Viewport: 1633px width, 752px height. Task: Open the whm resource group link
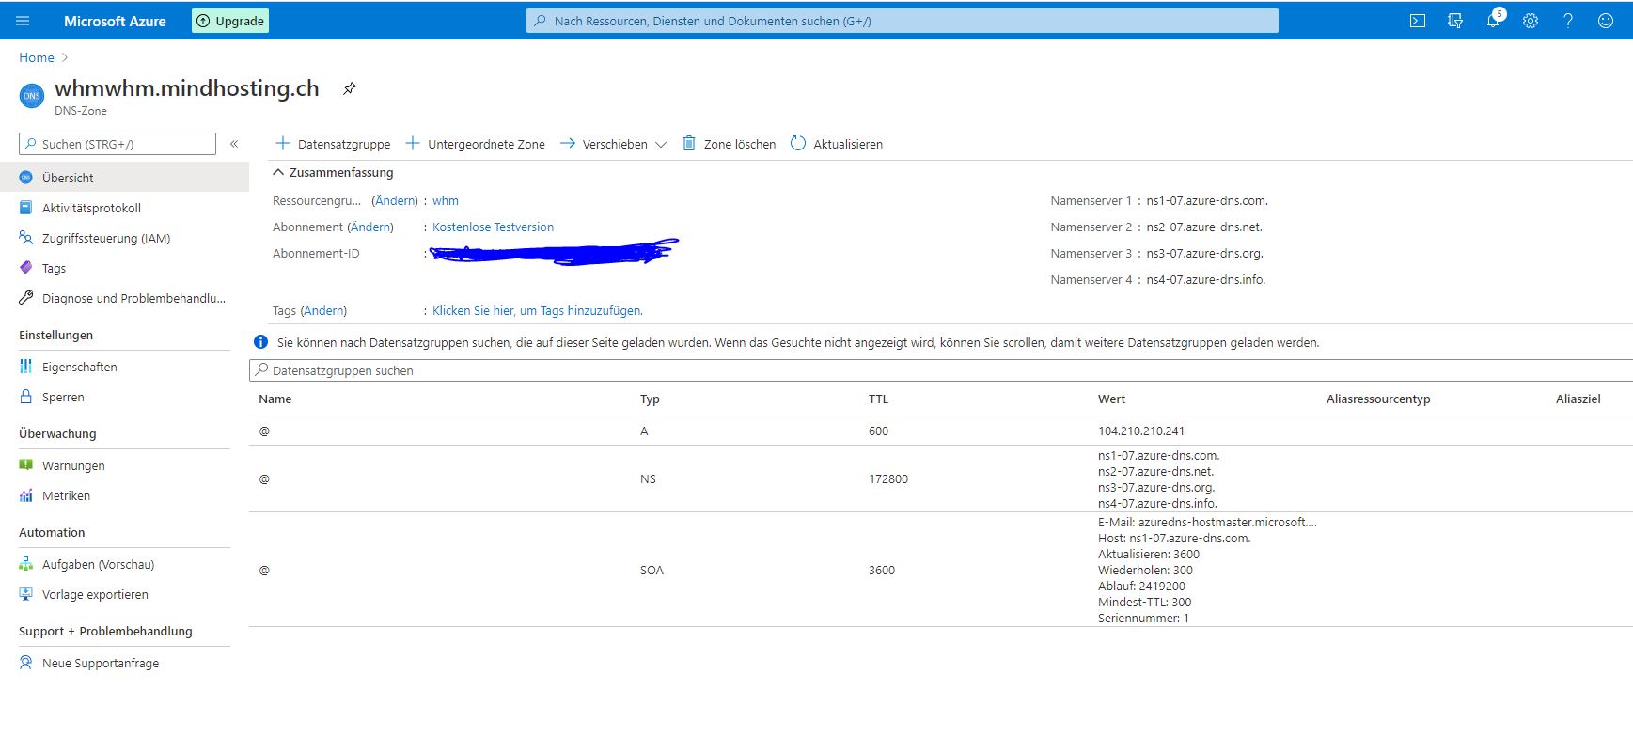click(x=446, y=201)
